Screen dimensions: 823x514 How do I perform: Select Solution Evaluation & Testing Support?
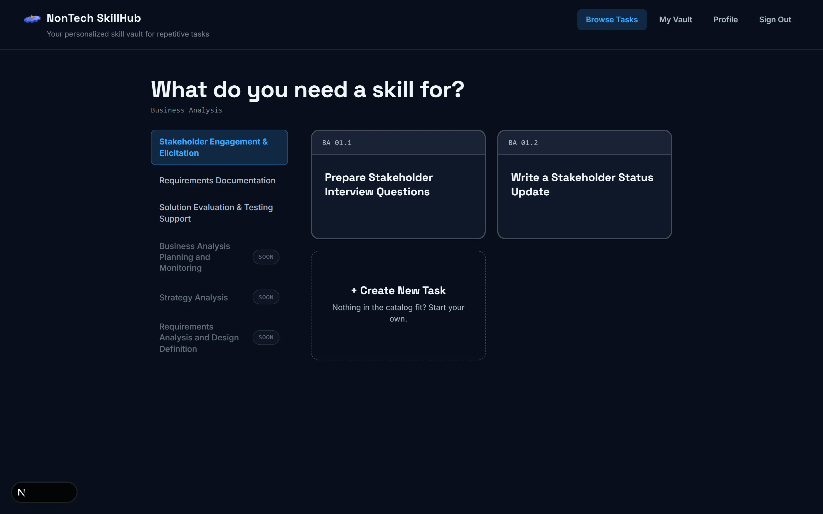pyautogui.click(x=219, y=213)
